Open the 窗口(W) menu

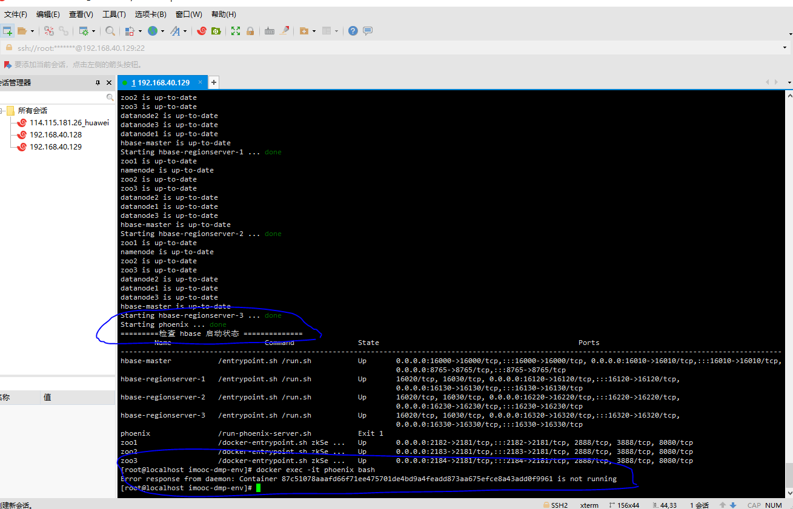click(189, 15)
